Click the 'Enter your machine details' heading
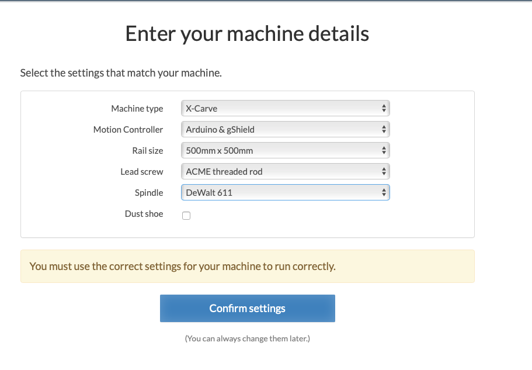 247,34
